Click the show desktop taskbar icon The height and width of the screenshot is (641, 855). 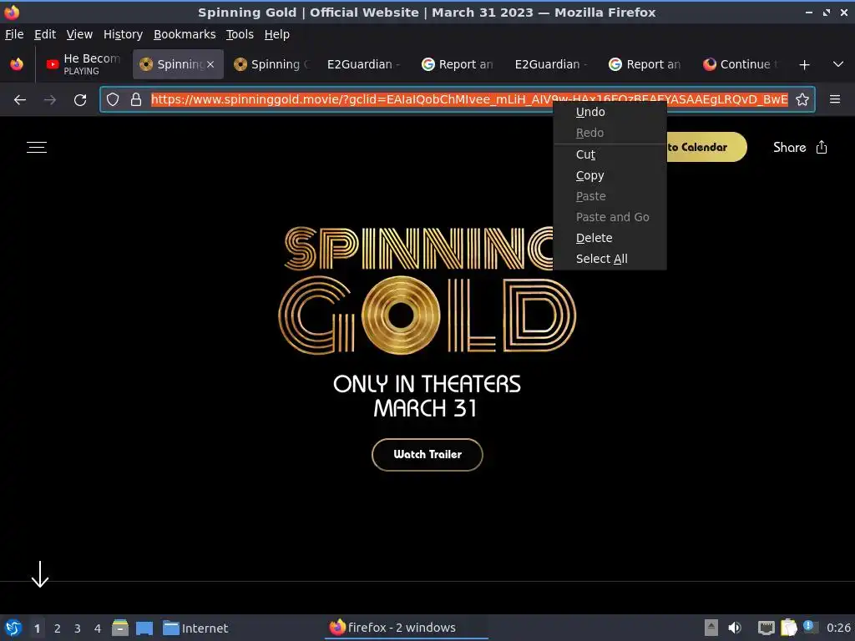click(144, 628)
